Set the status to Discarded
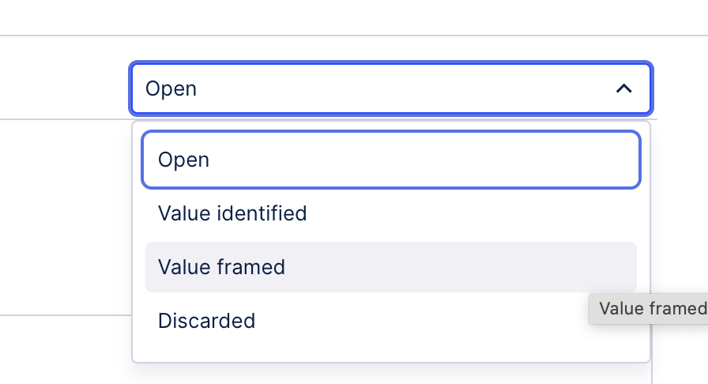Screen dimensions: 708x384 [390, 321]
